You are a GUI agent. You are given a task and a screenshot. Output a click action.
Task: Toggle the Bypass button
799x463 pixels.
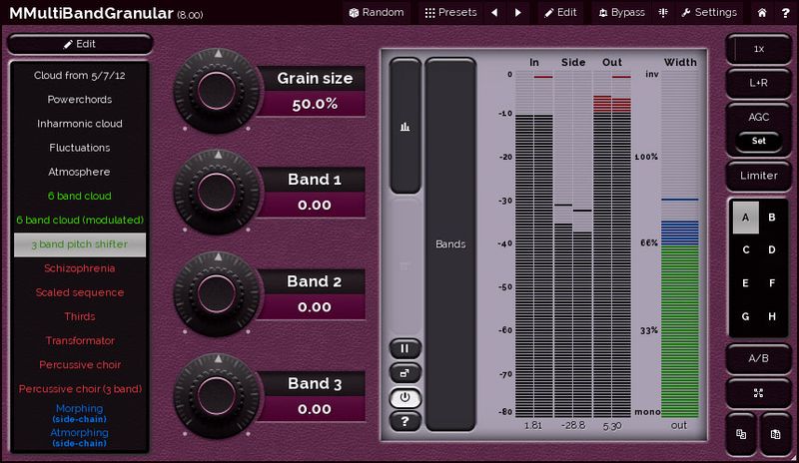coord(621,12)
